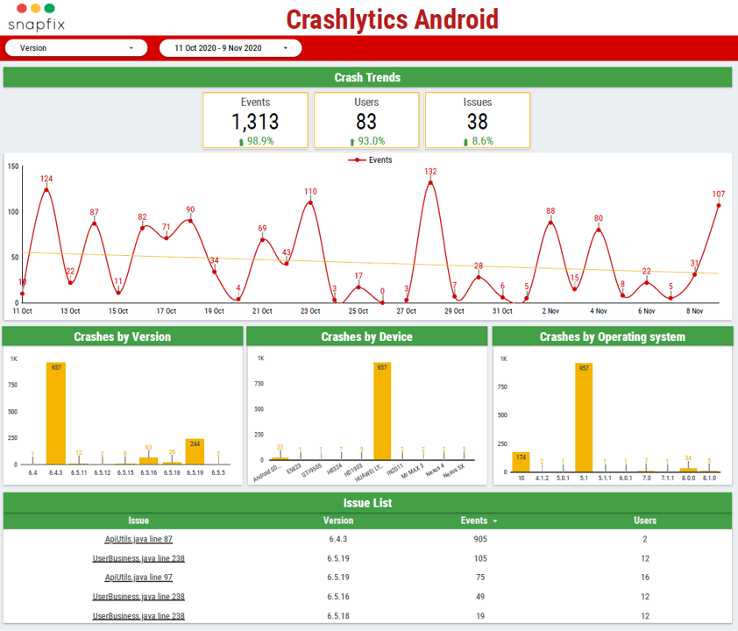Screen dimensions: 738x631
Task: Click the 98.9% increase indicator under Events
Action: coord(256,141)
